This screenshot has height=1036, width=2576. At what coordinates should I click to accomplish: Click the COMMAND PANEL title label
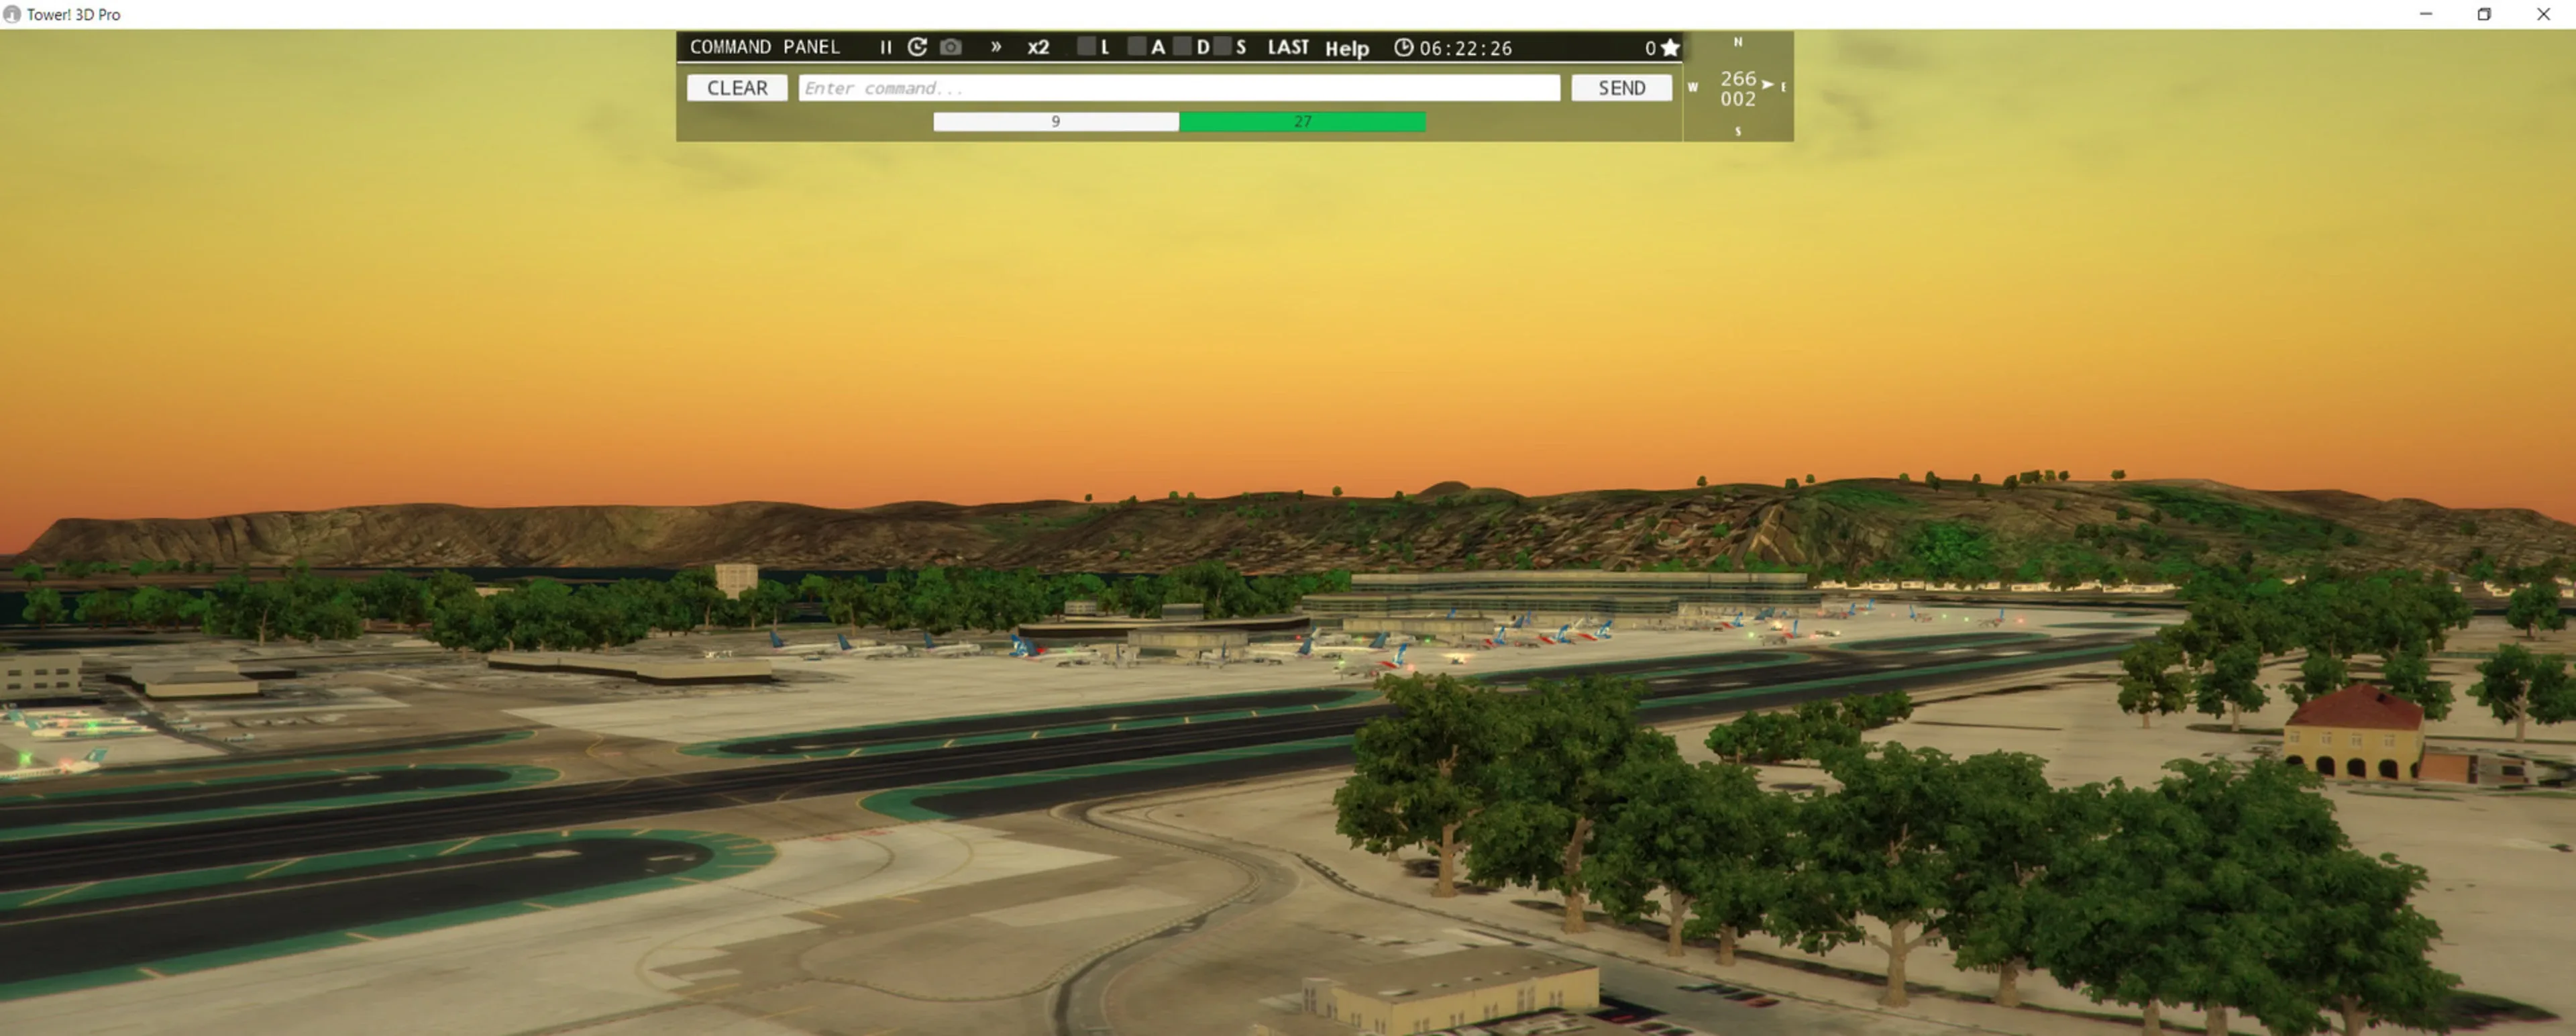tap(764, 47)
